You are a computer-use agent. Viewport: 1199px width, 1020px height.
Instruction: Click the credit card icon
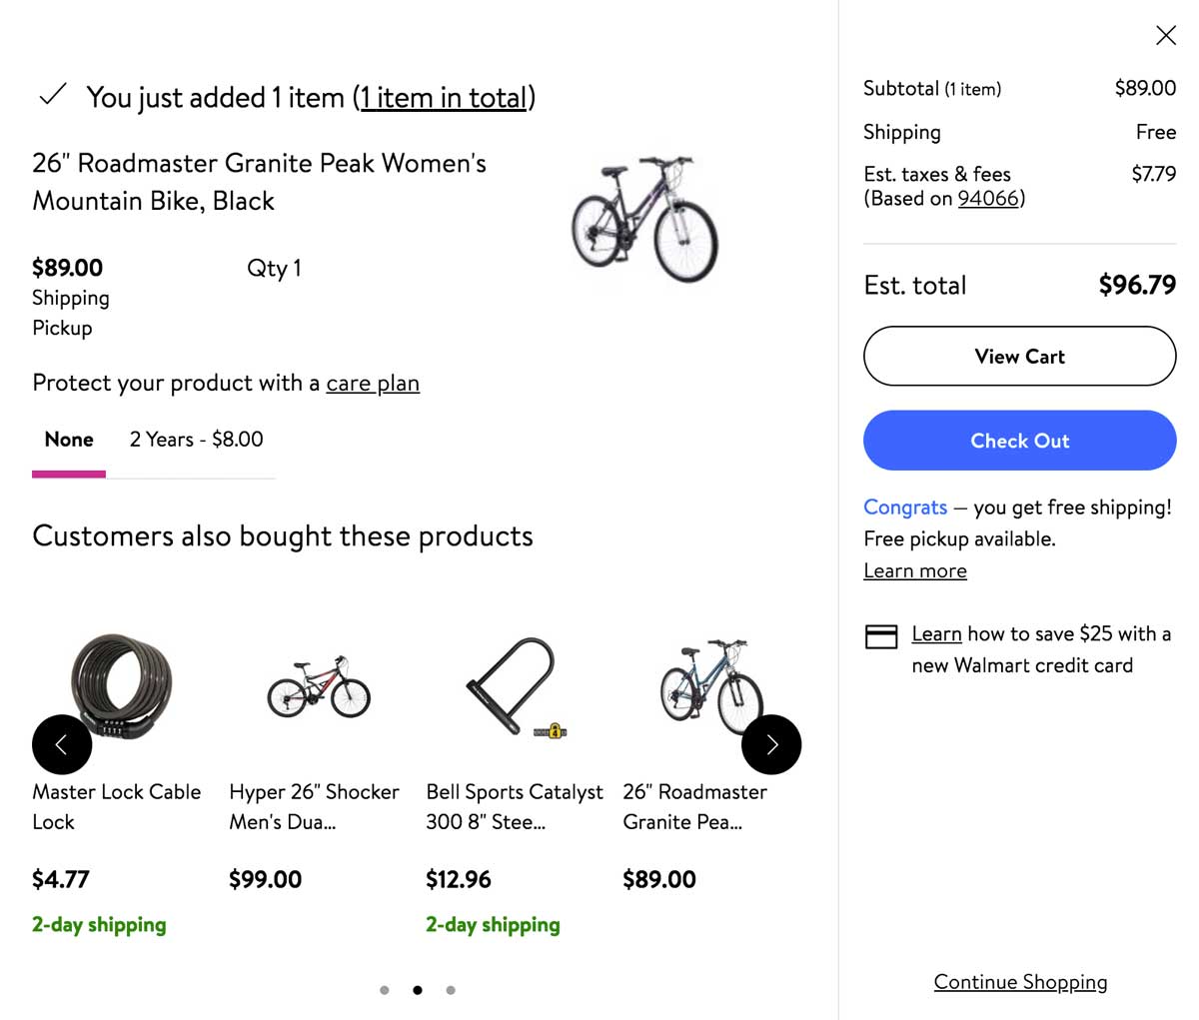(881, 636)
